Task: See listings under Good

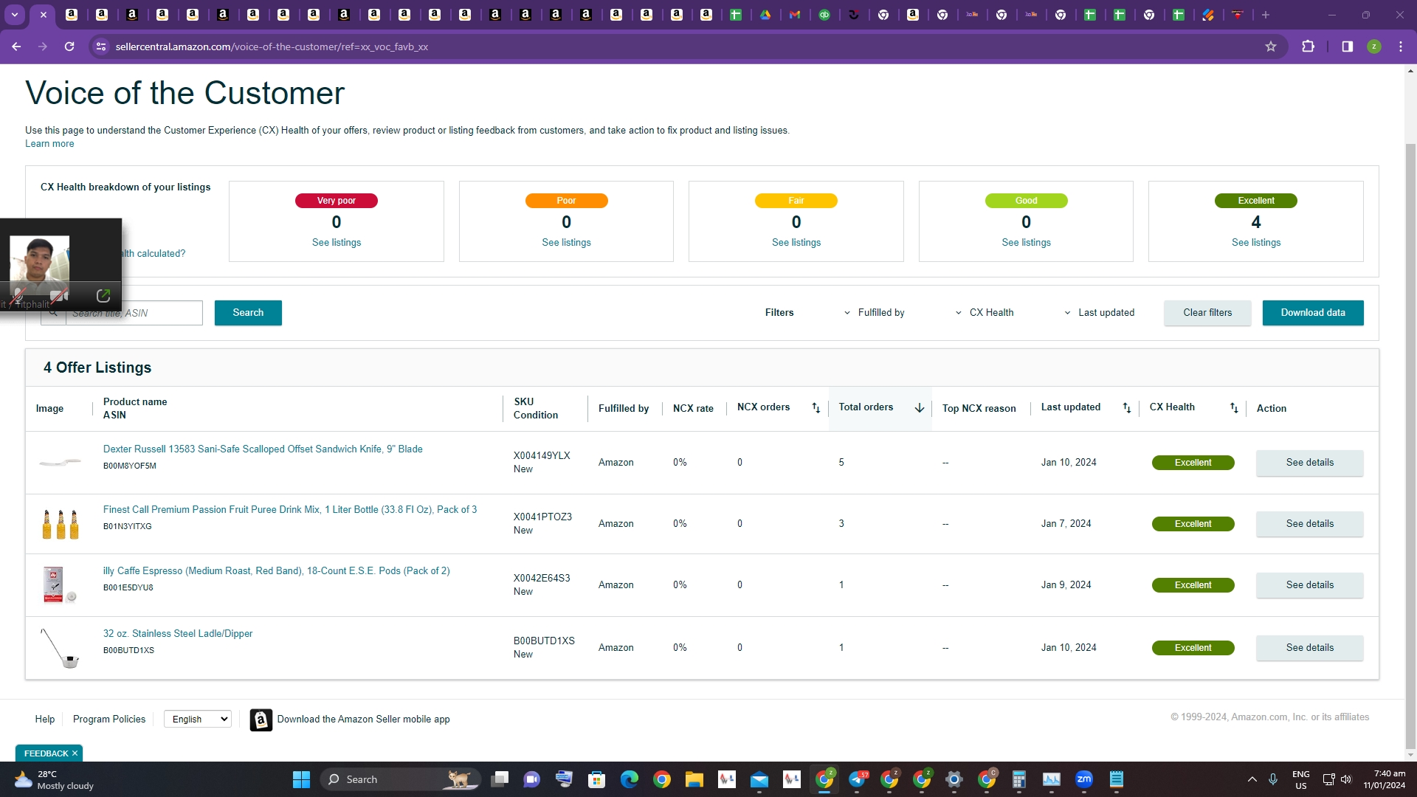Action: (x=1026, y=243)
